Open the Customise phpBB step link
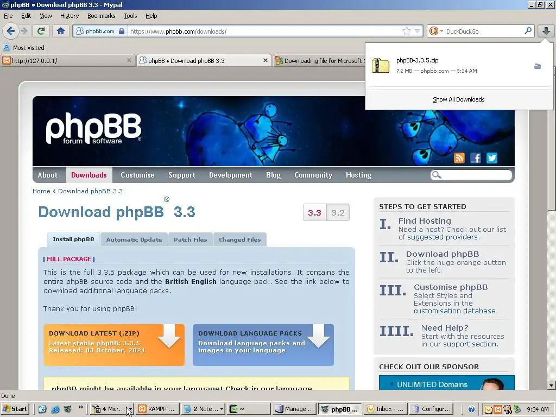 pos(450,287)
